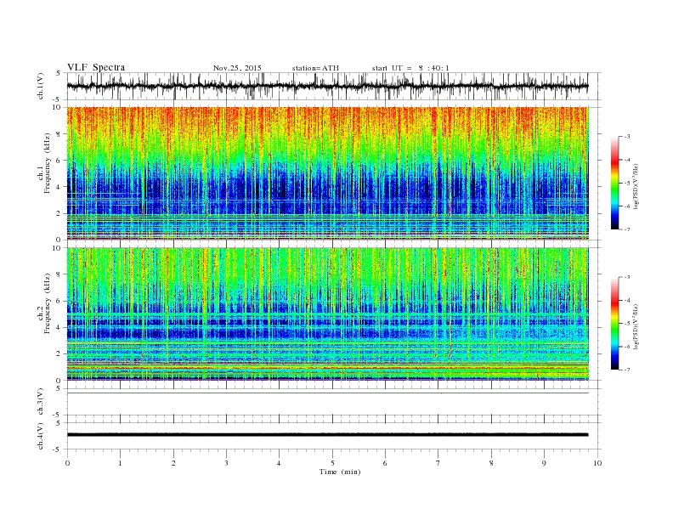Select the "start UT = 8 :40: 1" text
Viewport: 673px width, 520px height.
[x=410, y=68]
